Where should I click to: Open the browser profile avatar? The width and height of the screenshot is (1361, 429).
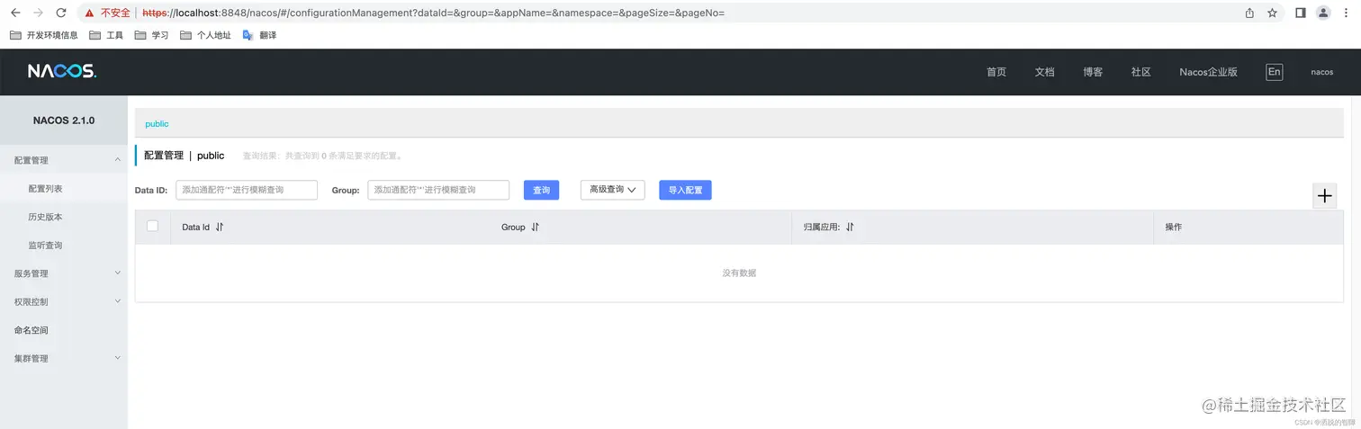[x=1323, y=13]
